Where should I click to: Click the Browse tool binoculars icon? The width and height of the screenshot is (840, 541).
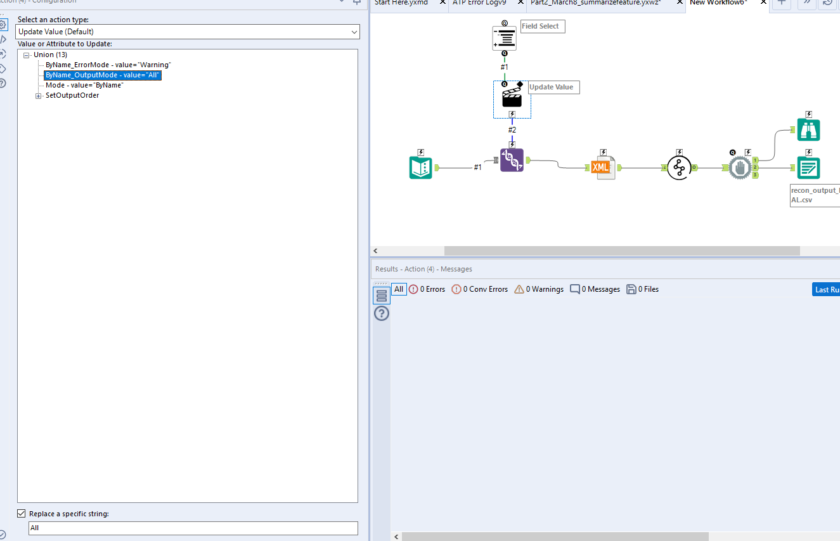(x=808, y=129)
